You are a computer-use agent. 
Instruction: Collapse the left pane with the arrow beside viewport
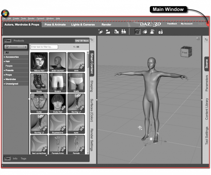(97, 100)
